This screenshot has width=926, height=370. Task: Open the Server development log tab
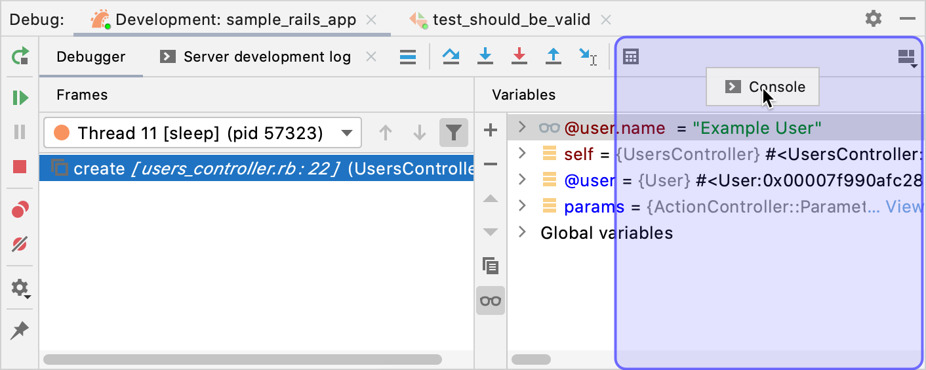point(256,57)
